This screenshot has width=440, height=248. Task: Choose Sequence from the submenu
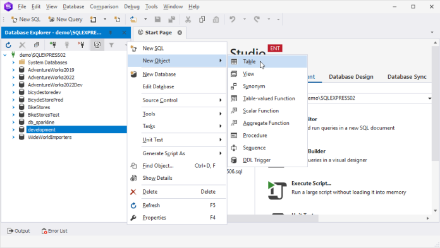[267, 148]
